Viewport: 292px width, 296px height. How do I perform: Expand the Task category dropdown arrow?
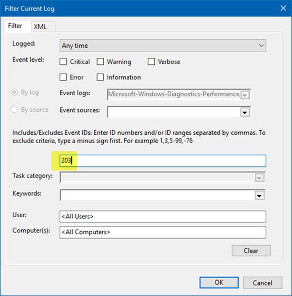(x=259, y=178)
